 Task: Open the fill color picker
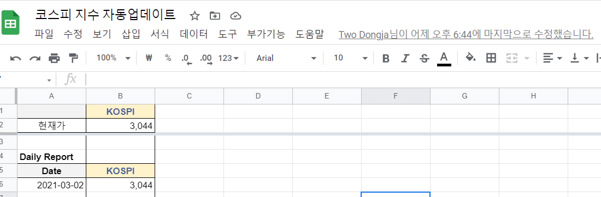tap(470, 58)
